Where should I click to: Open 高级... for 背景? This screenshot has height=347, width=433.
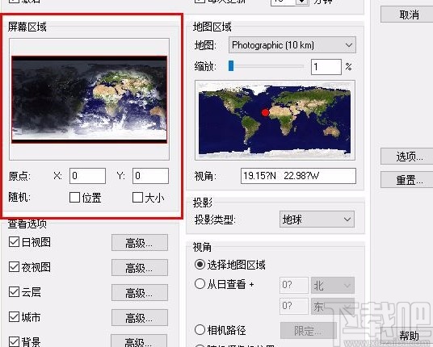(x=139, y=341)
